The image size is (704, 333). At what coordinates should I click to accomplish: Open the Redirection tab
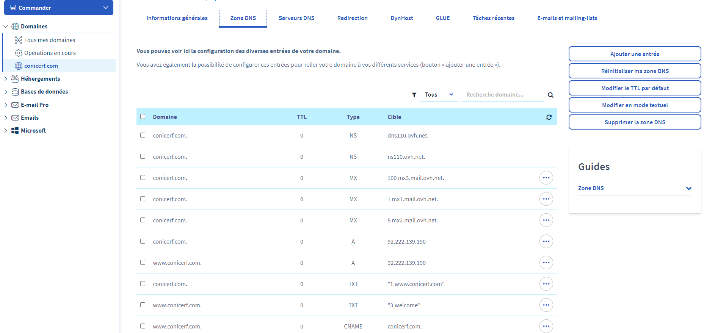(352, 18)
